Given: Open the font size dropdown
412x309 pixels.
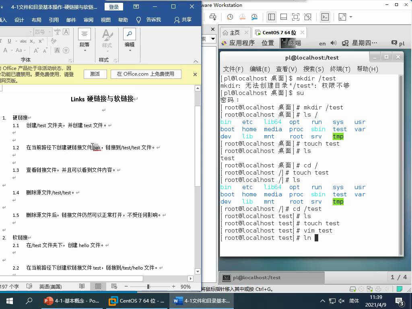Looking at the screenshot, I should click(49, 32).
